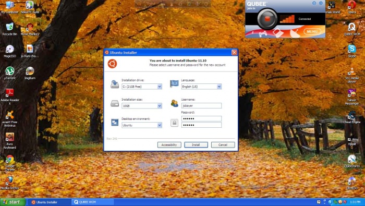Cancel the Ubuntu Installer dialog
Image resolution: width=365 pixels, height=206 pixels.
coord(223,145)
